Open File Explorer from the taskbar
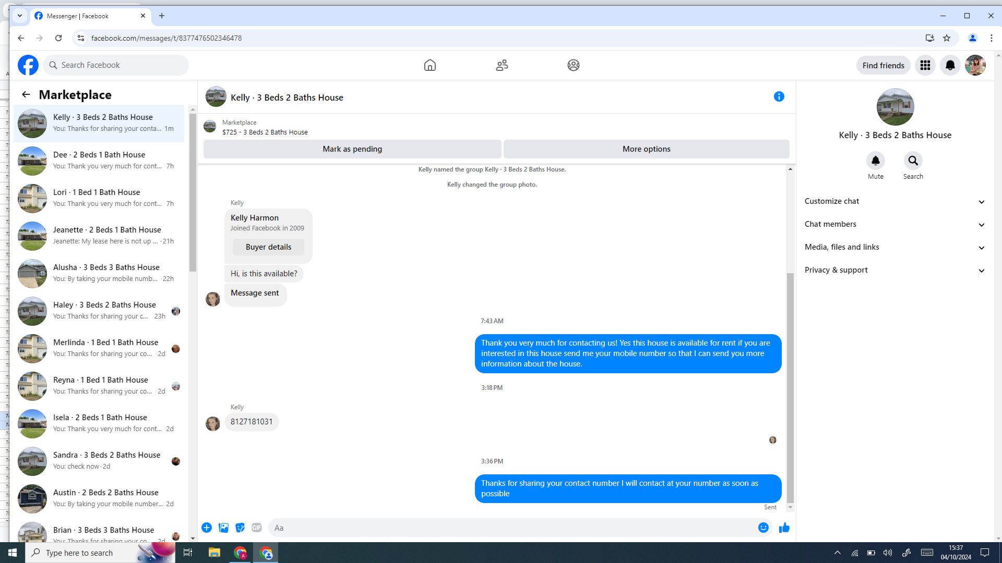Viewport: 1002px width, 563px height. (214, 553)
